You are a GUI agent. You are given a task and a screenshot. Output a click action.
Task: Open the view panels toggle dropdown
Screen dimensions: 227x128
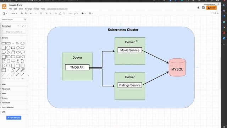click(x=5, y=14)
